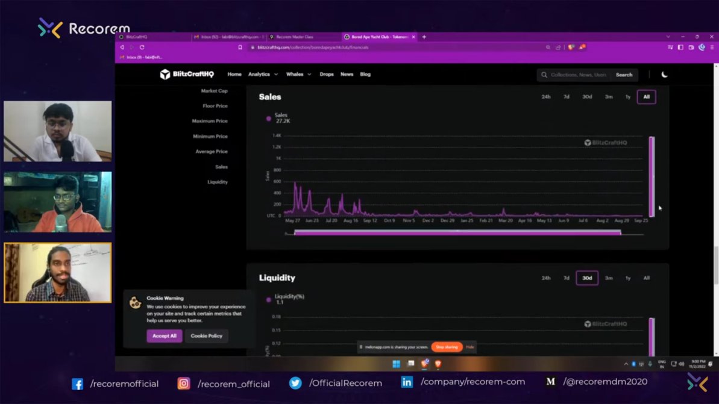Open File Explorer from the taskbar
The height and width of the screenshot is (404, 719).
411,364
